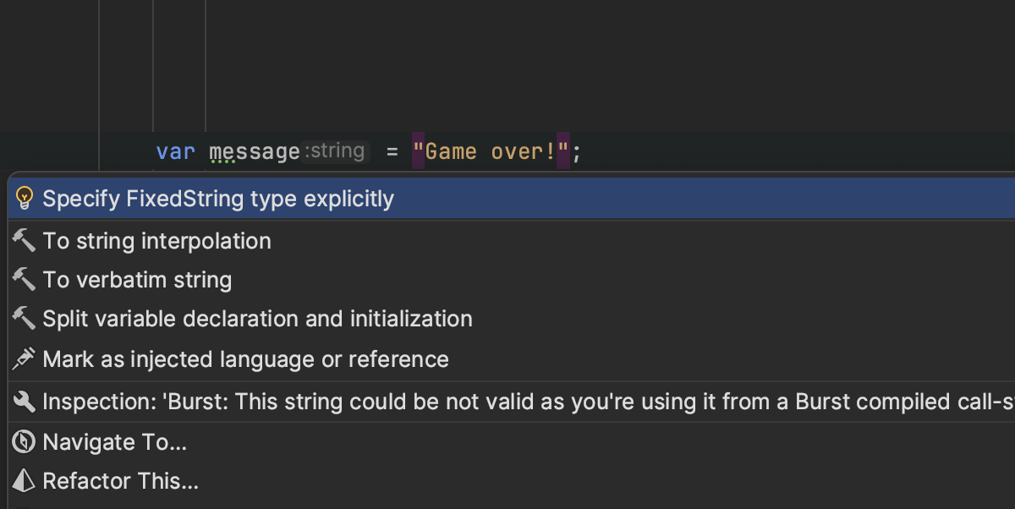
Task: Click the hammer icon beside verbatim string
Action: [x=24, y=280]
